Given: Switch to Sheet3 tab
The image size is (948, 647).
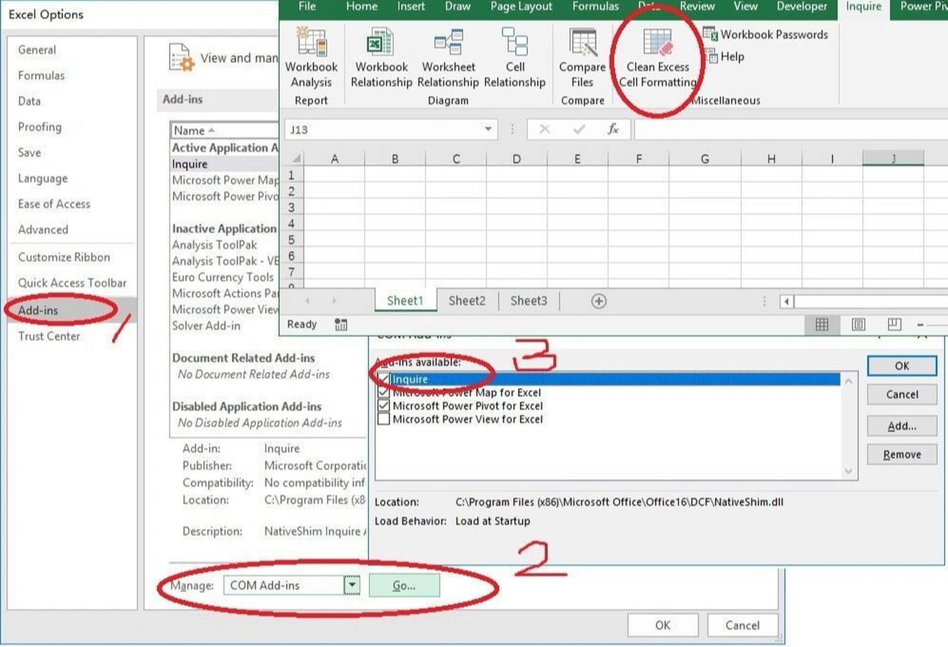Looking at the screenshot, I should click(528, 301).
